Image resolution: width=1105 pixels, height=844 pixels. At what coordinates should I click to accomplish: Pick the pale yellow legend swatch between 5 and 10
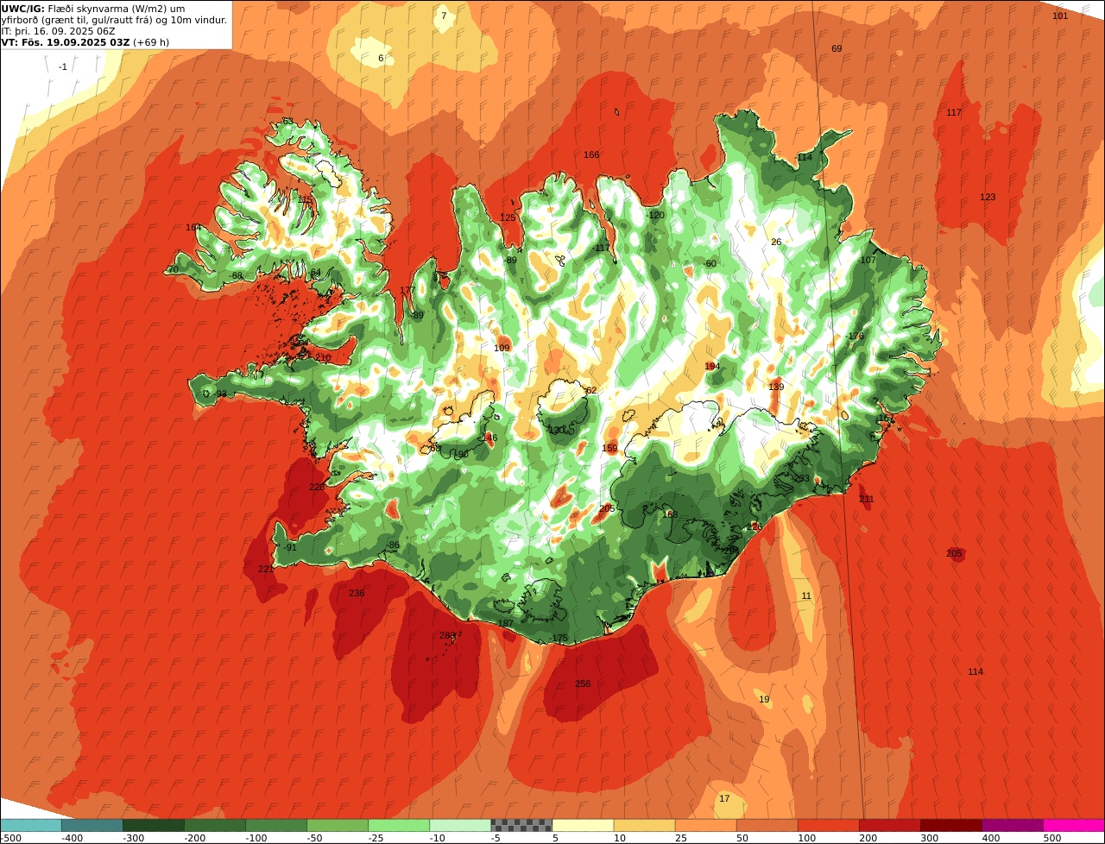tap(583, 825)
